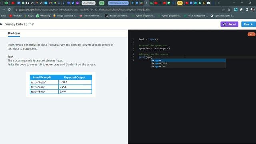This screenshot has height=144, width=256.
Task: Open the 'Image animated' bookmark
Action: click(x=65, y=16)
